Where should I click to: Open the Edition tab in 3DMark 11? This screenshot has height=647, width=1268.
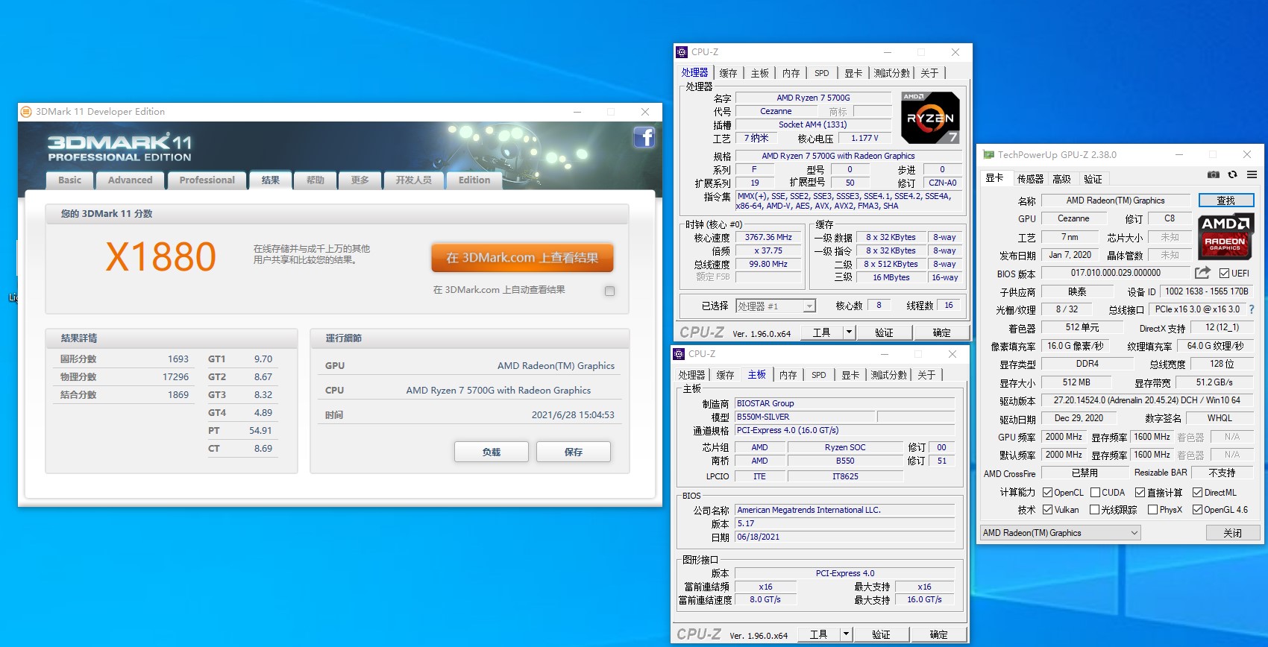click(474, 180)
